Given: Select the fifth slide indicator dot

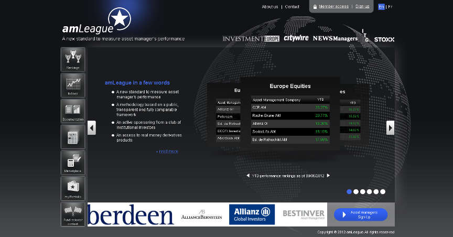Looking at the screenshot, I should (376, 191).
